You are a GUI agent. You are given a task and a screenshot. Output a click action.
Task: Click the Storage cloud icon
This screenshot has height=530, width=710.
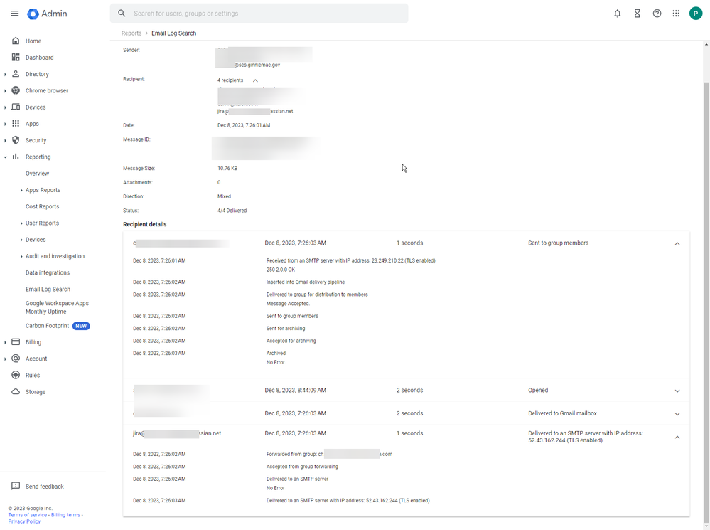coord(16,391)
